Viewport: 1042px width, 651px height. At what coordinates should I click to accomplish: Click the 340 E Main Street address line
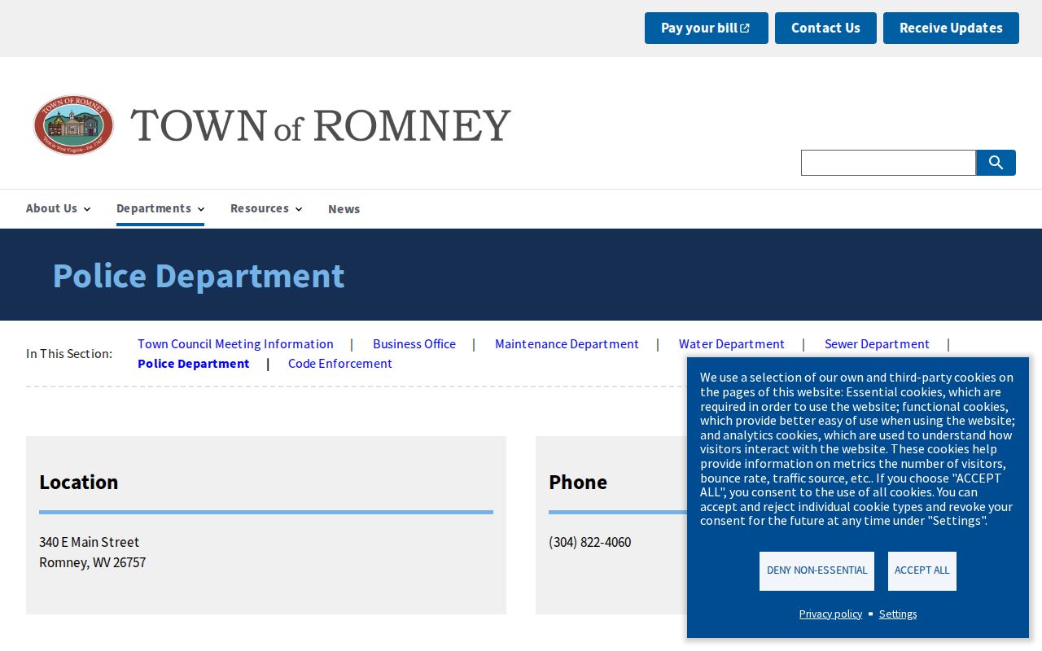(x=90, y=542)
